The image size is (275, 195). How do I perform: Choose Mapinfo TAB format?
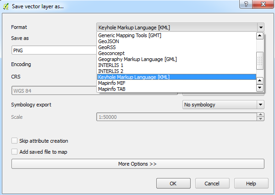(x=176, y=89)
